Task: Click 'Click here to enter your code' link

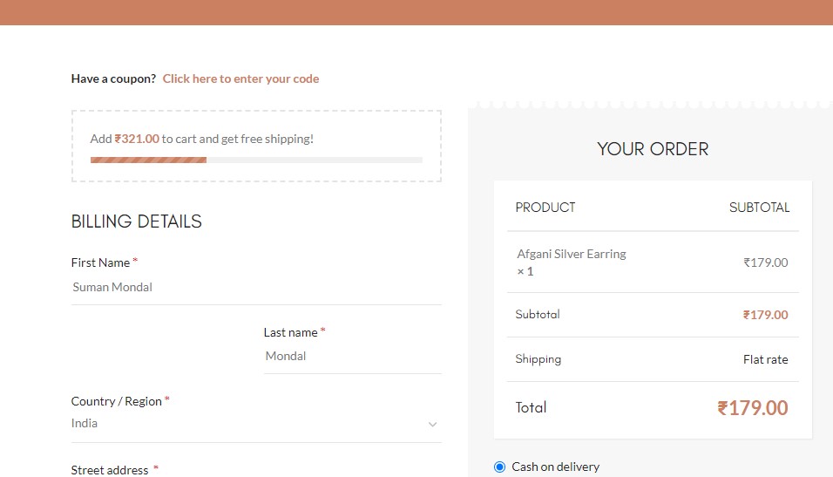Action: [x=240, y=78]
